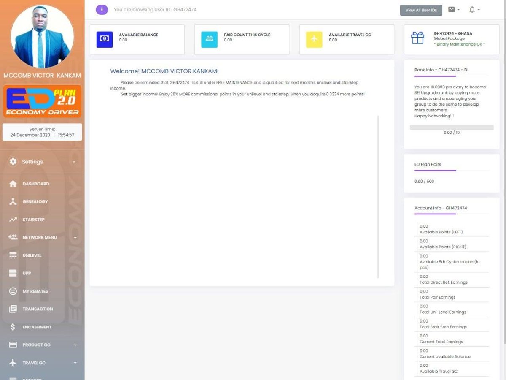Screen dimensions: 506x380
Task: Click the 'Available Travel GC' account row
Action: [453, 368]
